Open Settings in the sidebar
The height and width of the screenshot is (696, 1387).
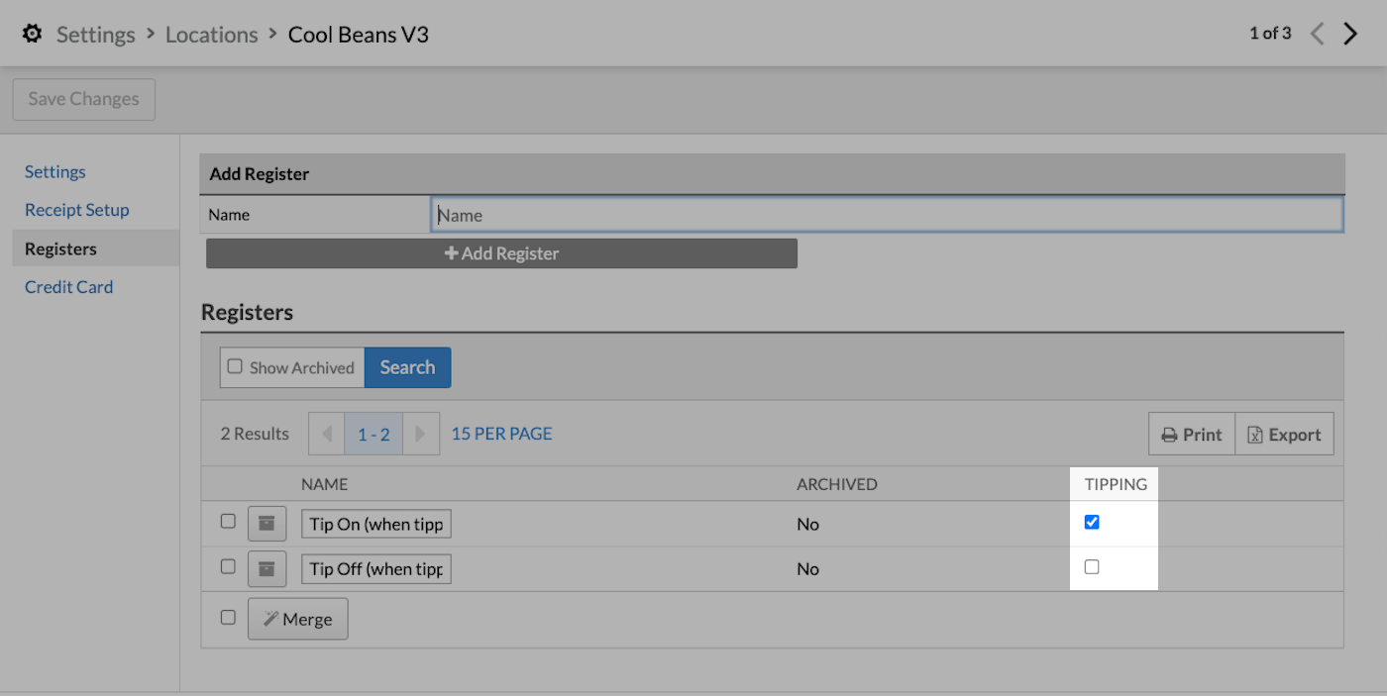pos(55,171)
